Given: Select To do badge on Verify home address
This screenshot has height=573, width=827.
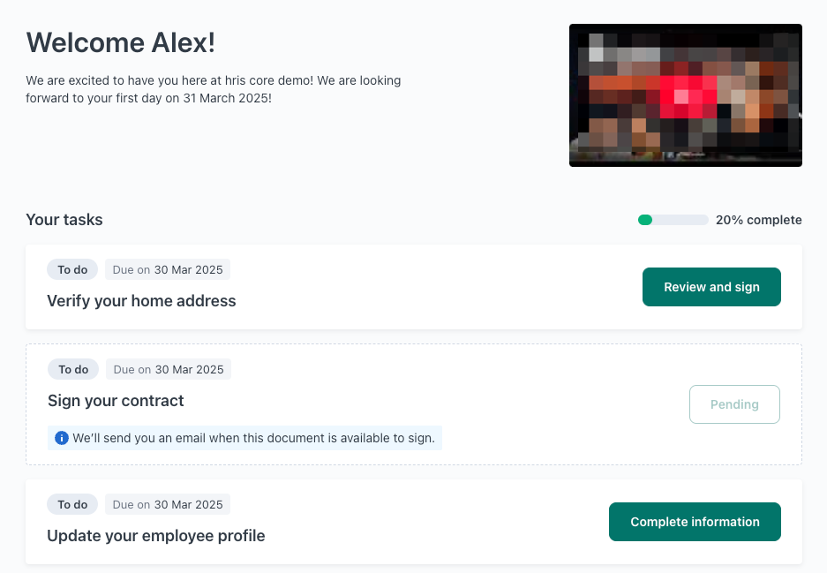Looking at the screenshot, I should [x=72, y=269].
